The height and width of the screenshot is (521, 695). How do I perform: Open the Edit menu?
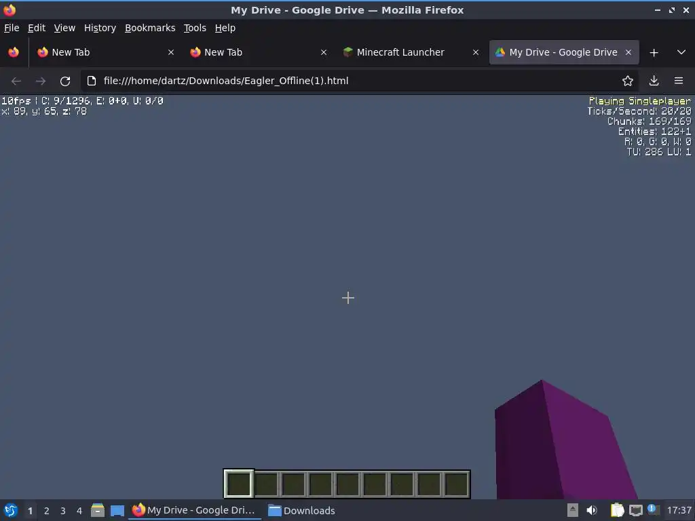37,28
